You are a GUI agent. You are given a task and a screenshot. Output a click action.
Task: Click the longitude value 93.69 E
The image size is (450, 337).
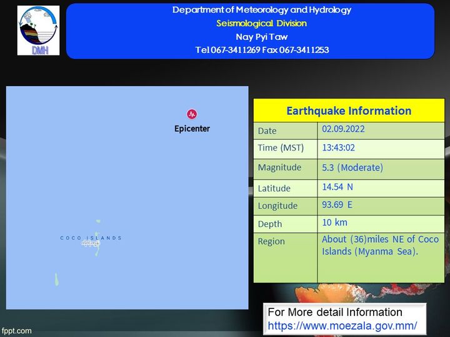click(x=337, y=205)
